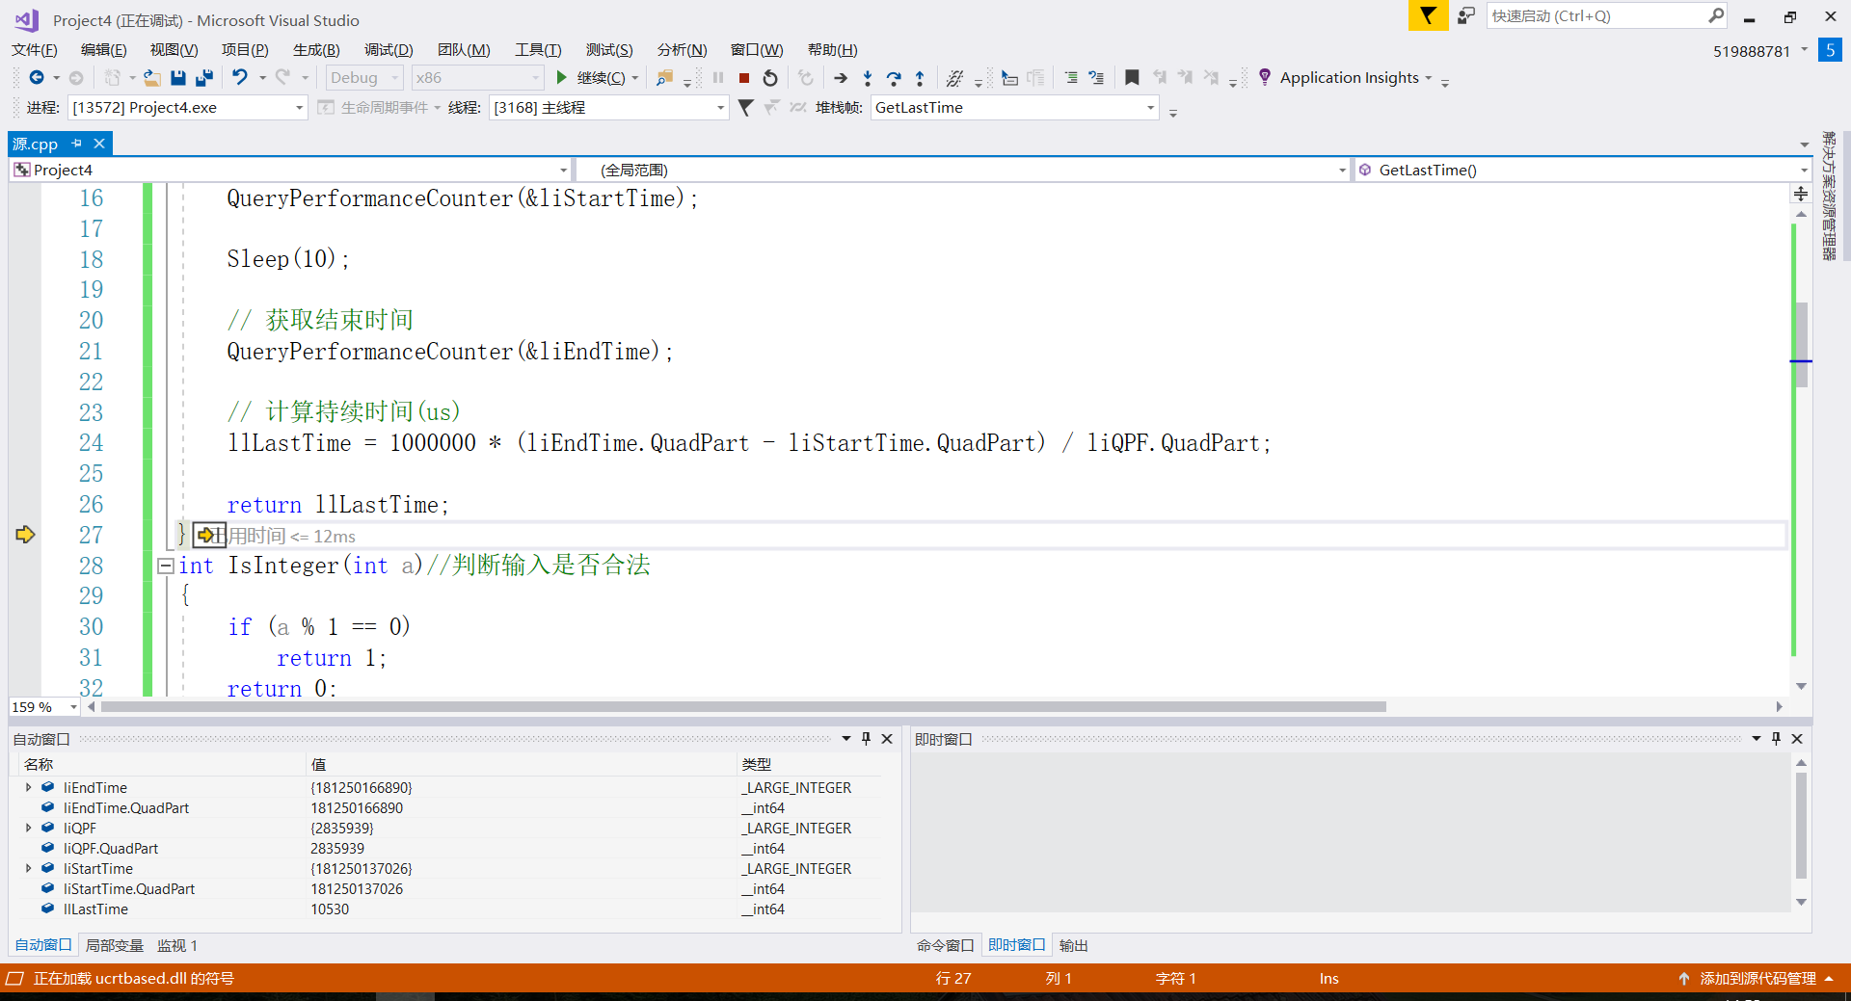
Task: Expand the liQPF variable row
Action: click(29, 828)
